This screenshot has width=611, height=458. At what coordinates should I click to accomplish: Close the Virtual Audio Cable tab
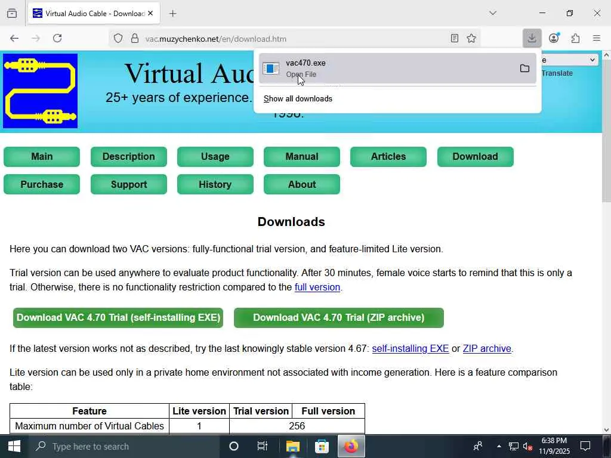(150, 13)
